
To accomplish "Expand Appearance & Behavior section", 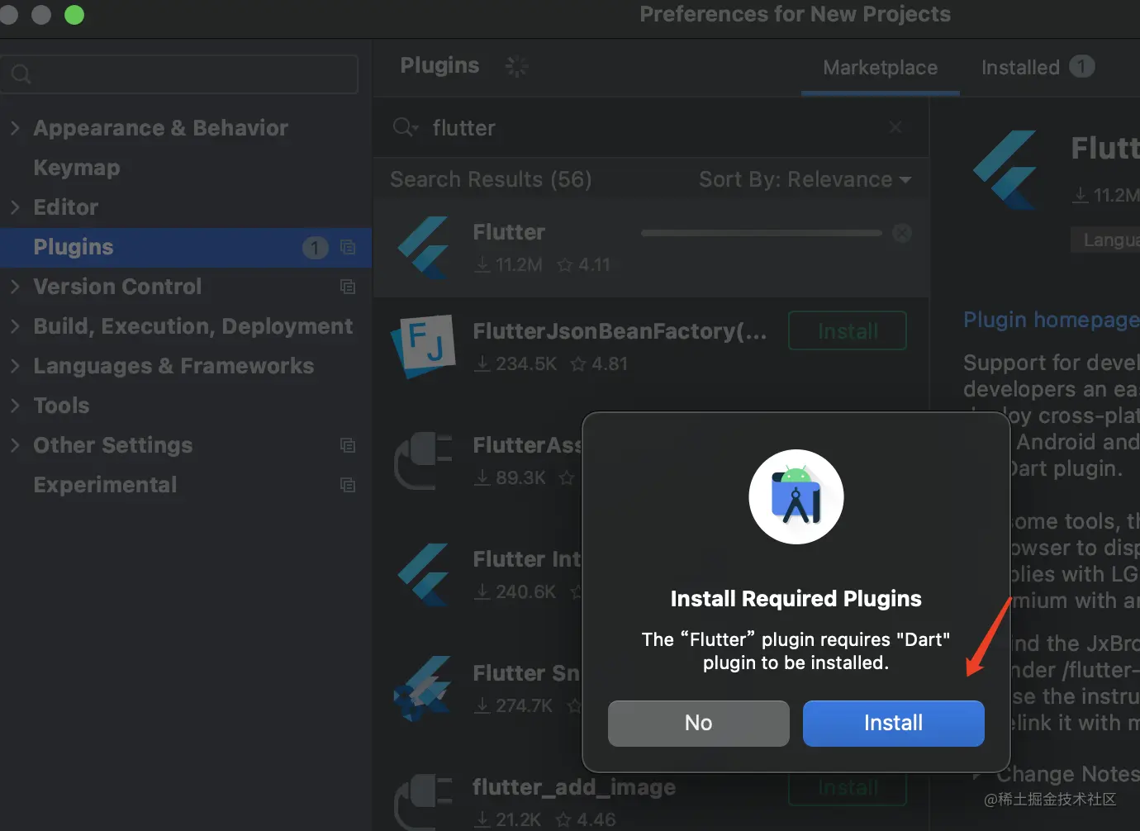I will click(x=15, y=128).
